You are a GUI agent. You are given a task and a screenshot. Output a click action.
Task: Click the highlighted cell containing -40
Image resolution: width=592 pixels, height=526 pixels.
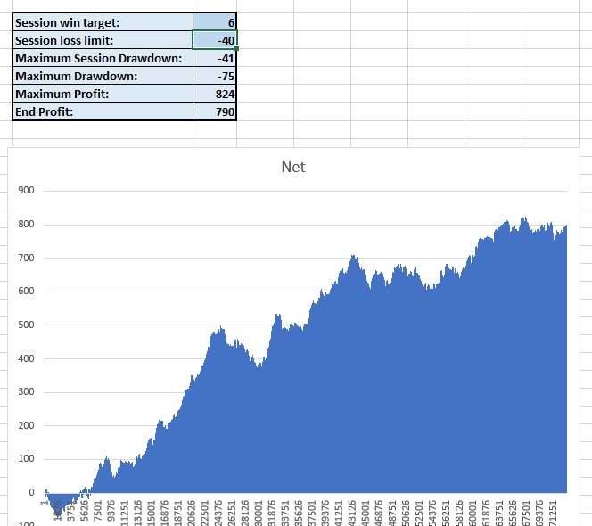pos(215,40)
